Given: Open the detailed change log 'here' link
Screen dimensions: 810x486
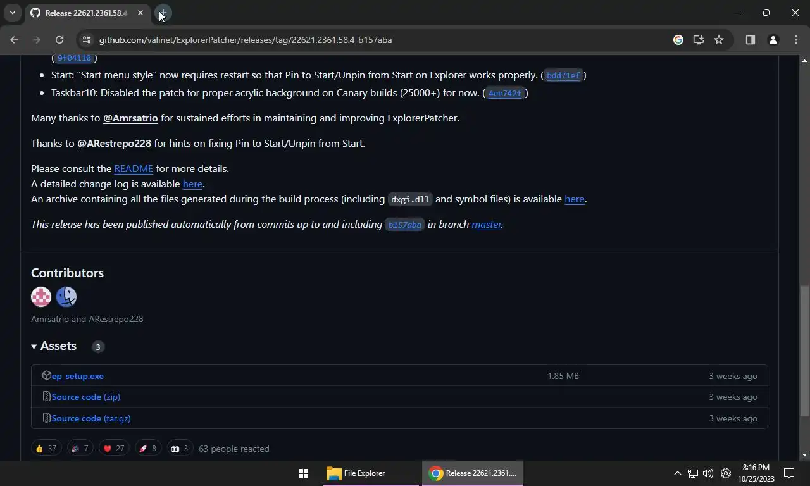Looking at the screenshot, I should click(192, 184).
